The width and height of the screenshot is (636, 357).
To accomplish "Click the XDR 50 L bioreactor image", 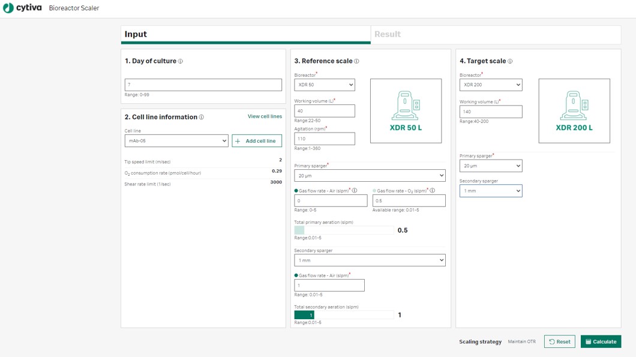I will click(406, 111).
